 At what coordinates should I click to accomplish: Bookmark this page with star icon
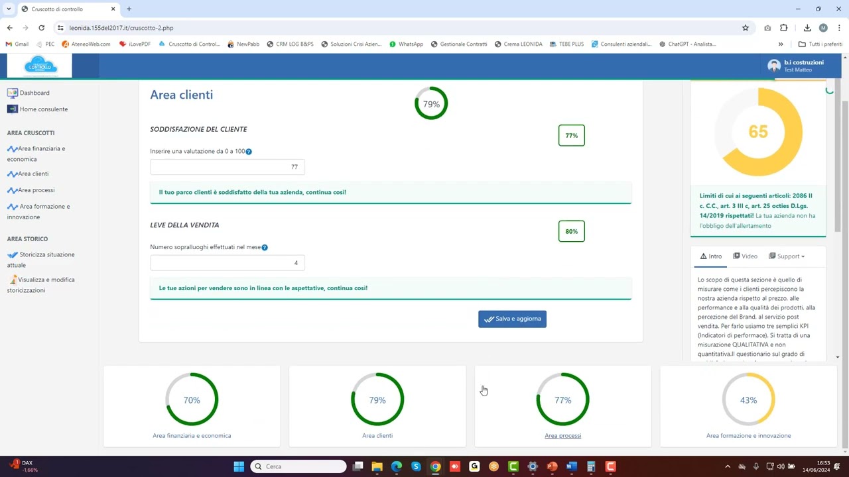pyautogui.click(x=746, y=28)
